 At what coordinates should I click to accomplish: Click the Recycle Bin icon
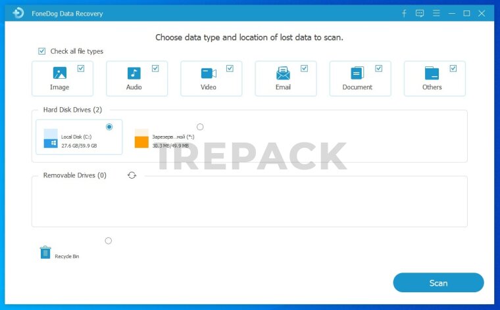click(x=45, y=252)
